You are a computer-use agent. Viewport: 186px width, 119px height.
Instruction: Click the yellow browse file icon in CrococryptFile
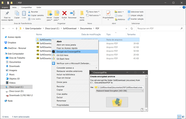pyautogui.click(x=96, y=87)
